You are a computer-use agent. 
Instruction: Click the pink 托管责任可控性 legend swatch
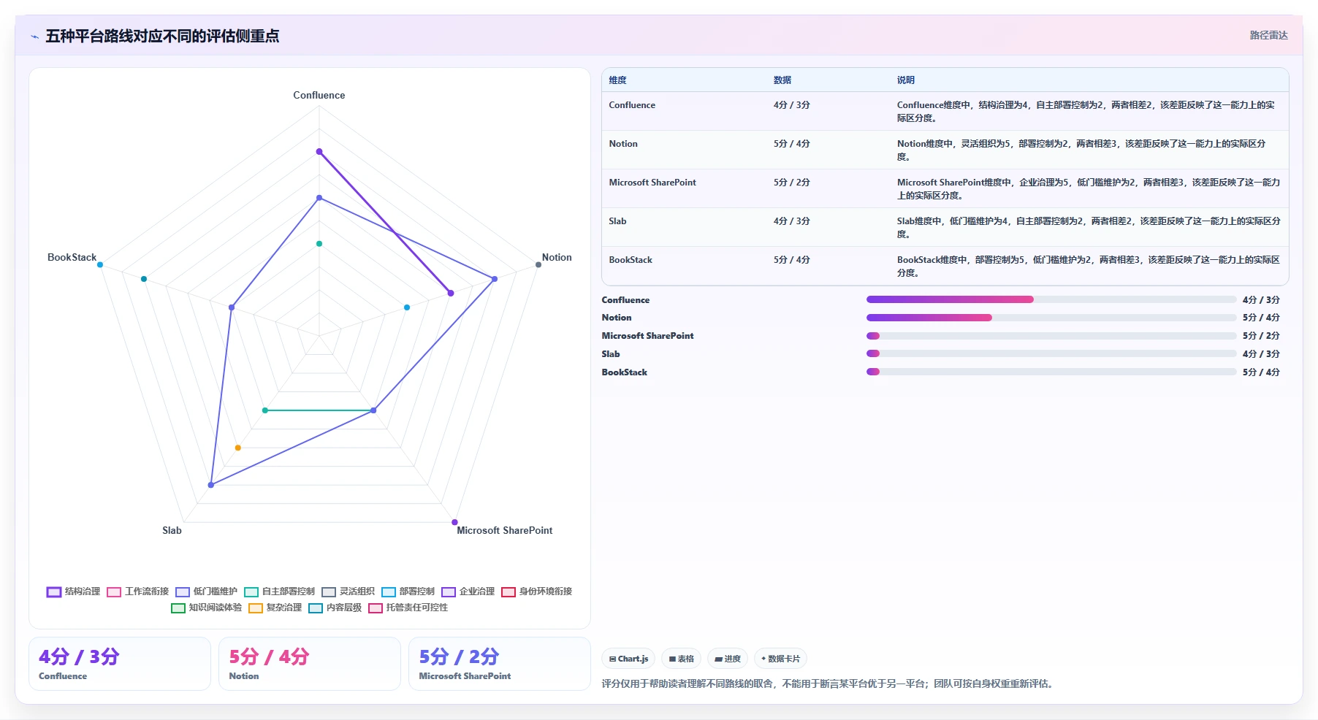[376, 608]
